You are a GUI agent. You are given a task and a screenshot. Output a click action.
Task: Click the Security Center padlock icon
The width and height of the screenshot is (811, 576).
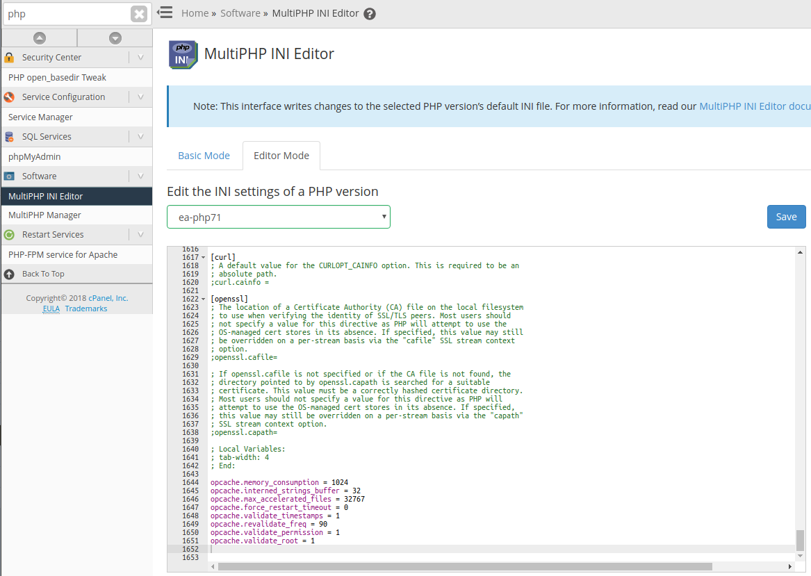point(9,58)
